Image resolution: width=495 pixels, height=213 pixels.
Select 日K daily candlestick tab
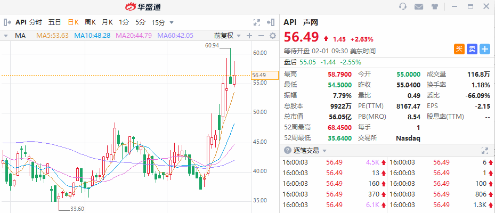click(x=73, y=22)
